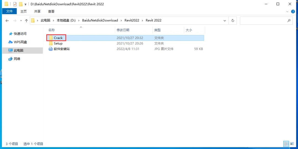Click the Properties quick access checkmark icon

[15, 4]
